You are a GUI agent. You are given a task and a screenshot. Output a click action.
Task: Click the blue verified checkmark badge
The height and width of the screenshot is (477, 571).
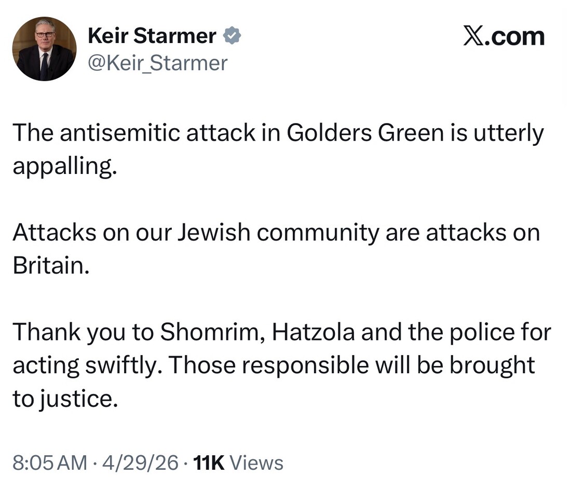click(232, 36)
